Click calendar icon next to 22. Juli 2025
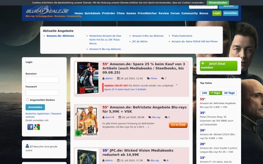This screenshot has width=263, height=164. point(118,161)
